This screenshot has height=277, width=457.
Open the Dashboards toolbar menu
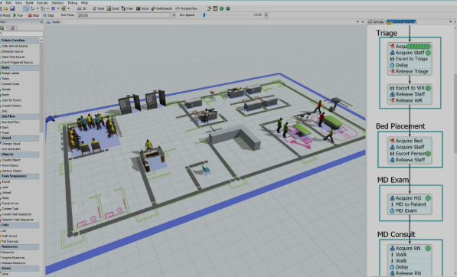tap(162, 8)
